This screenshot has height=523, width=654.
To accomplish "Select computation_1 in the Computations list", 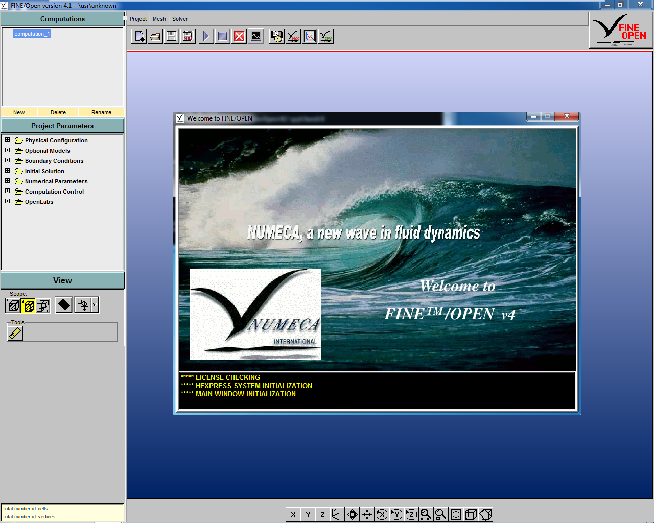I will click(32, 34).
